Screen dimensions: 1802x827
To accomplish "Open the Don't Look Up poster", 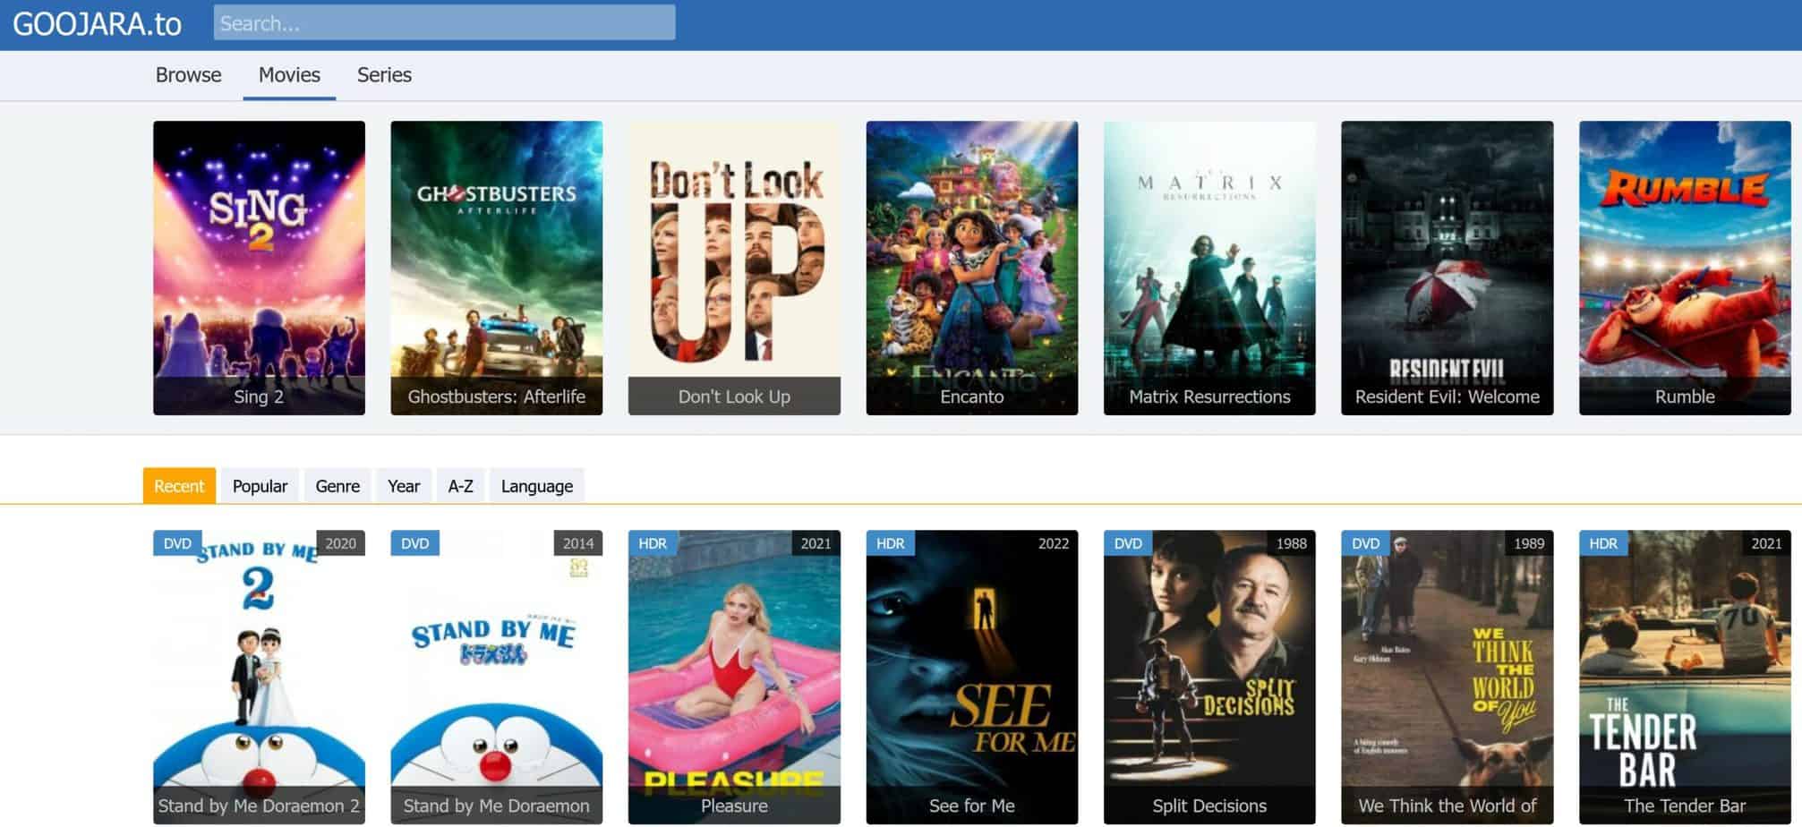I will click(x=734, y=268).
